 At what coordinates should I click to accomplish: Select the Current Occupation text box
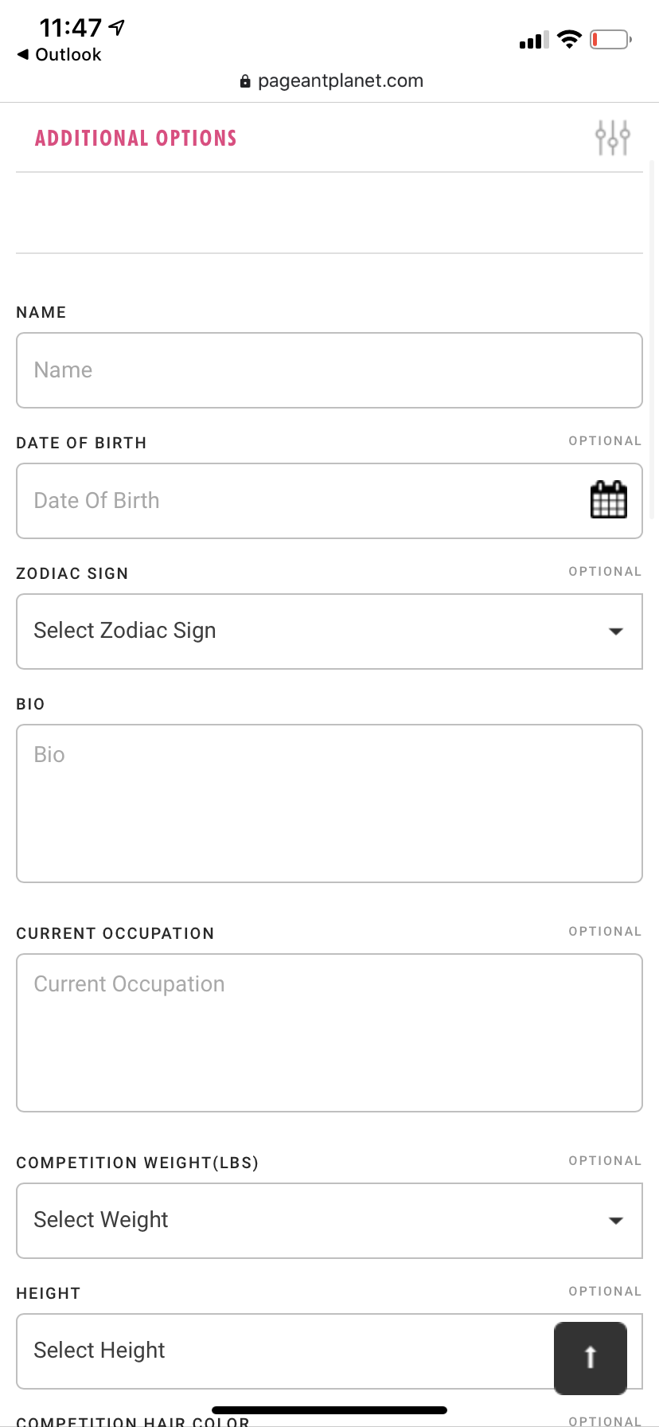pyautogui.click(x=329, y=1032)
